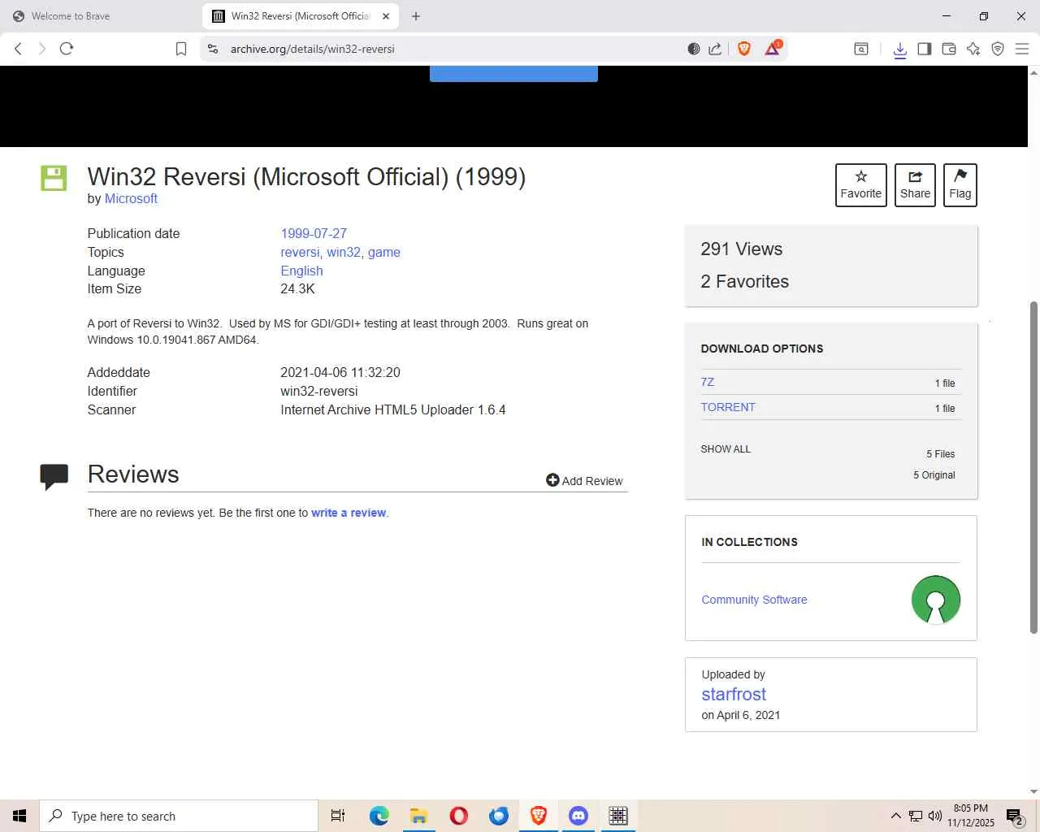Open File Explorer from the taskbar
1040x832 pixels.
click(x=418, y=816)
